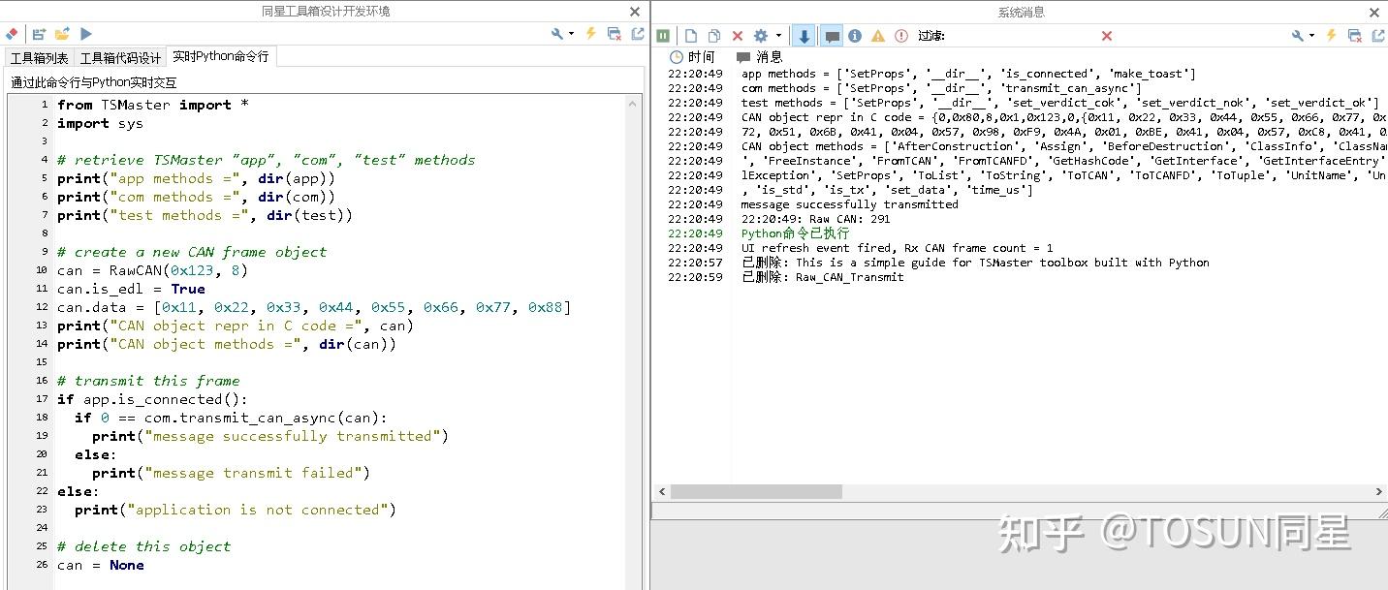Click close-window icon with red x in messages toolbar
1388x590 pixels.
[x=1355, y=36]
